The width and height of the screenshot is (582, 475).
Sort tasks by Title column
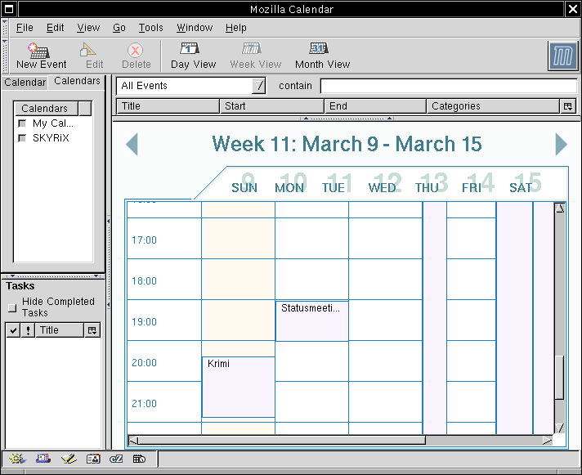coord(60,330)
